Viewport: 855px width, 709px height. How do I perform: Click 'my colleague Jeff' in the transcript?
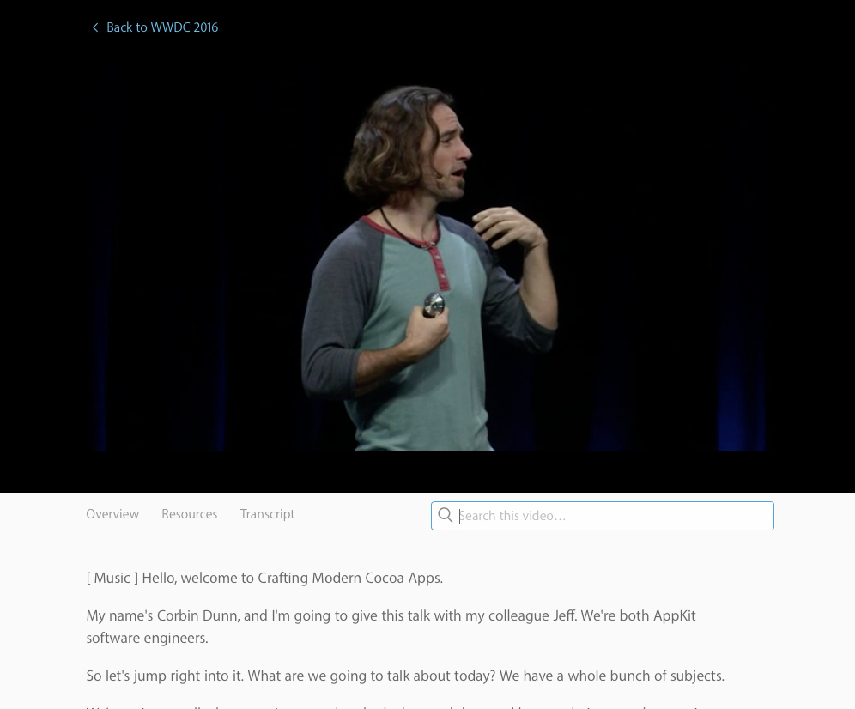pyautogui.click(x=520, y=615)
